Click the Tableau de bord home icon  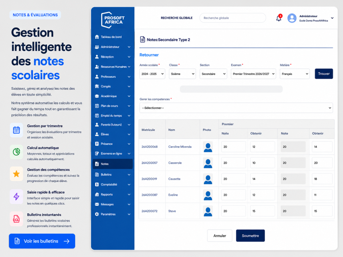97,37
